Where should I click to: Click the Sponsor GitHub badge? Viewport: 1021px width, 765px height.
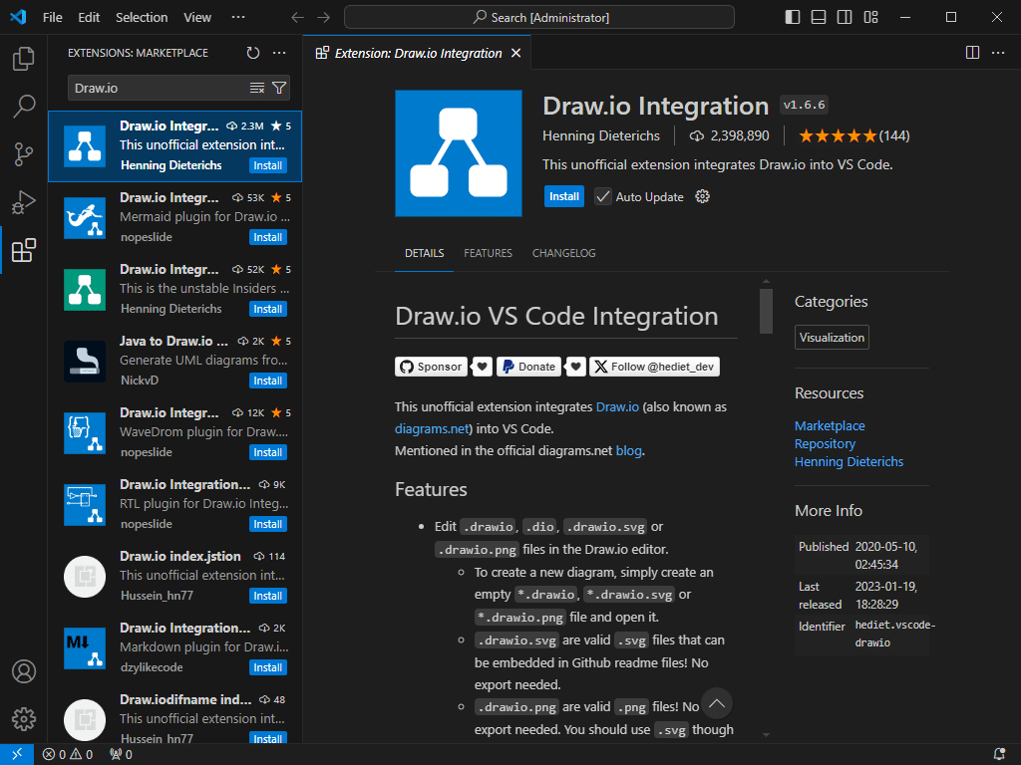pyautogui.click(x=431, y=367)
